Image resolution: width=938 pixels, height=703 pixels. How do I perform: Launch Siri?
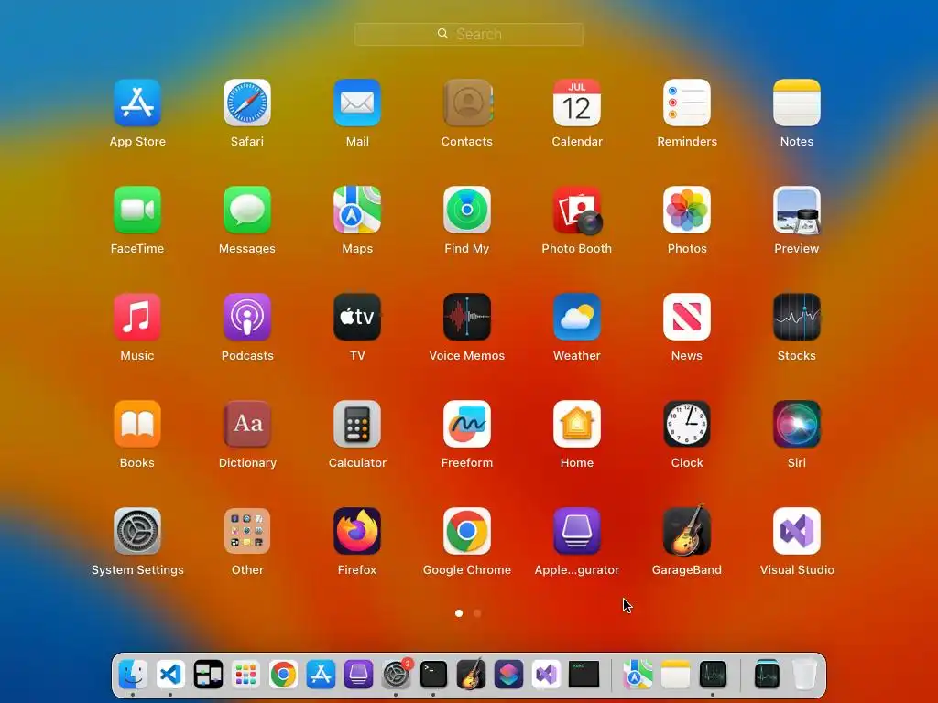click(797, 424)
